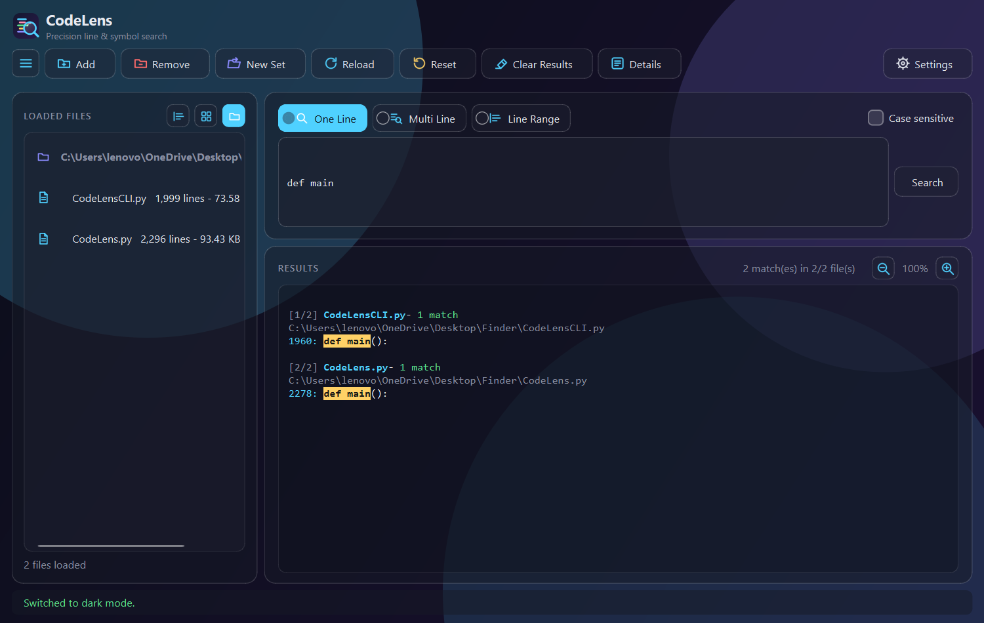This screenshot has height=623, width=984.
Task: Select the Line Range search mode
Action: [521, 118]
